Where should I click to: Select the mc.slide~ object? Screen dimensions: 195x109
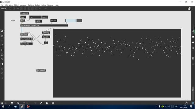tap(24, 35)
